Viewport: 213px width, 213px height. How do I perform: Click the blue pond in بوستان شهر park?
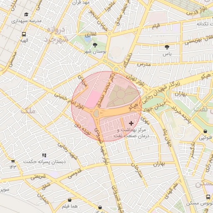tap(88, 39)
